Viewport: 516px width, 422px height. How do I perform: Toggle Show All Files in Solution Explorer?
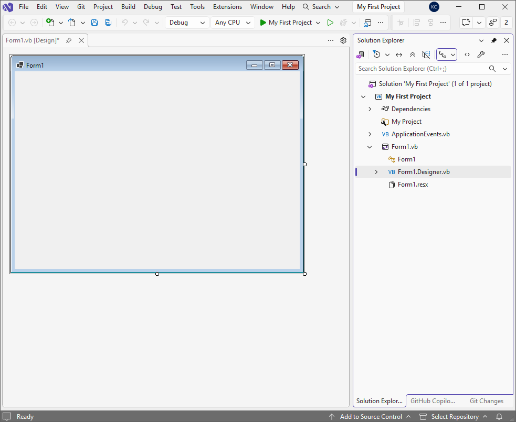[426, 55]
